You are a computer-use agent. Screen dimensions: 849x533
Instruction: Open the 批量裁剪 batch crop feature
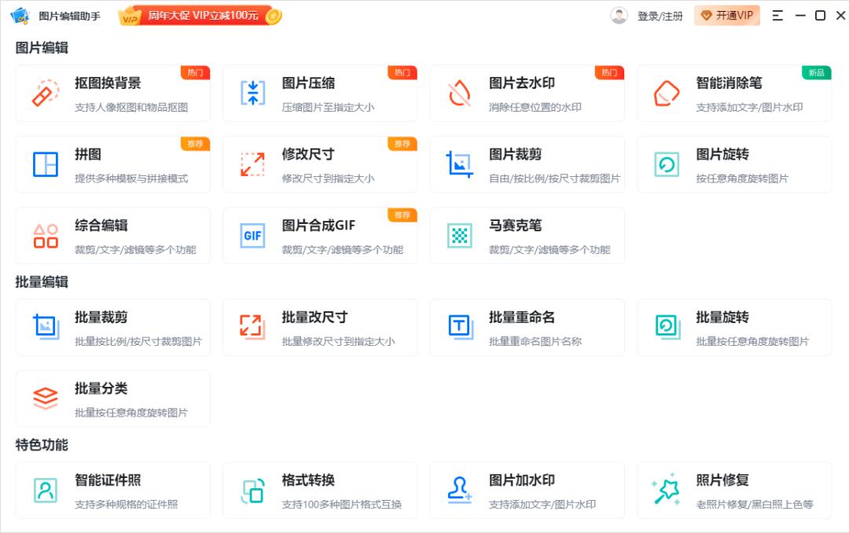pyautogui.click(x=112, y=327)
